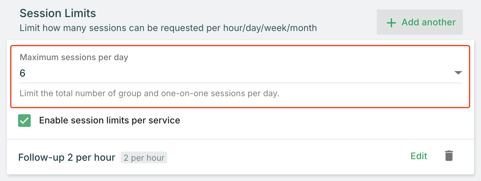This screenshot has width=481, height=181.
Task: Click empty space in the Follow-up row
Action: click(x=285, y=157)
